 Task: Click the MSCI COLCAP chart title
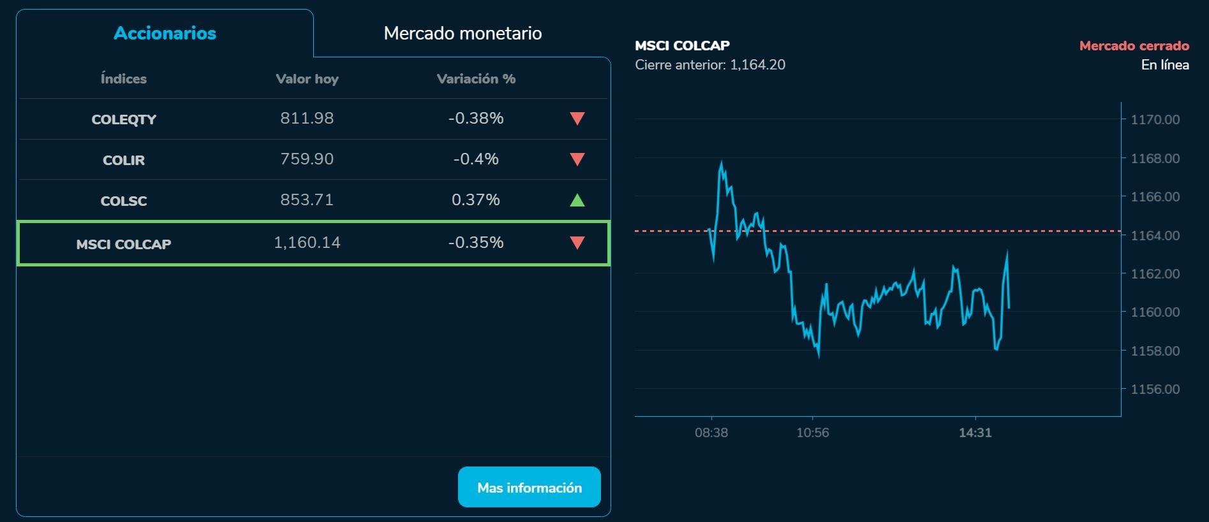(x=682, y=46)
